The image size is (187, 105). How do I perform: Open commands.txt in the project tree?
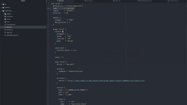point(11,24)
